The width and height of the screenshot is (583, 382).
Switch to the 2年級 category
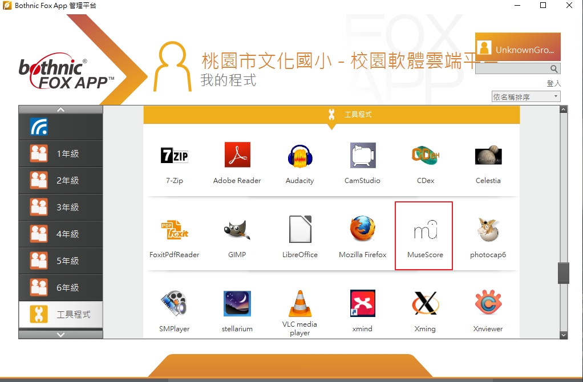(60, 180)
